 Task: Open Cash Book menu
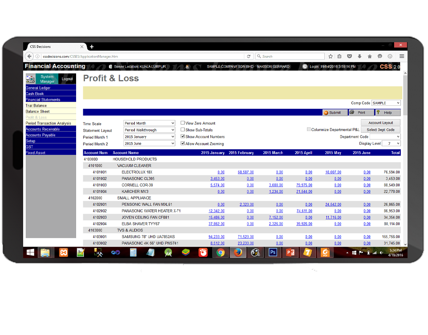coord(51,93)
